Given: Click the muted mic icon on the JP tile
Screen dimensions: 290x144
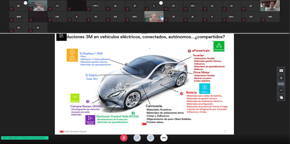Looking at the screenshot, I should point(127,9).
